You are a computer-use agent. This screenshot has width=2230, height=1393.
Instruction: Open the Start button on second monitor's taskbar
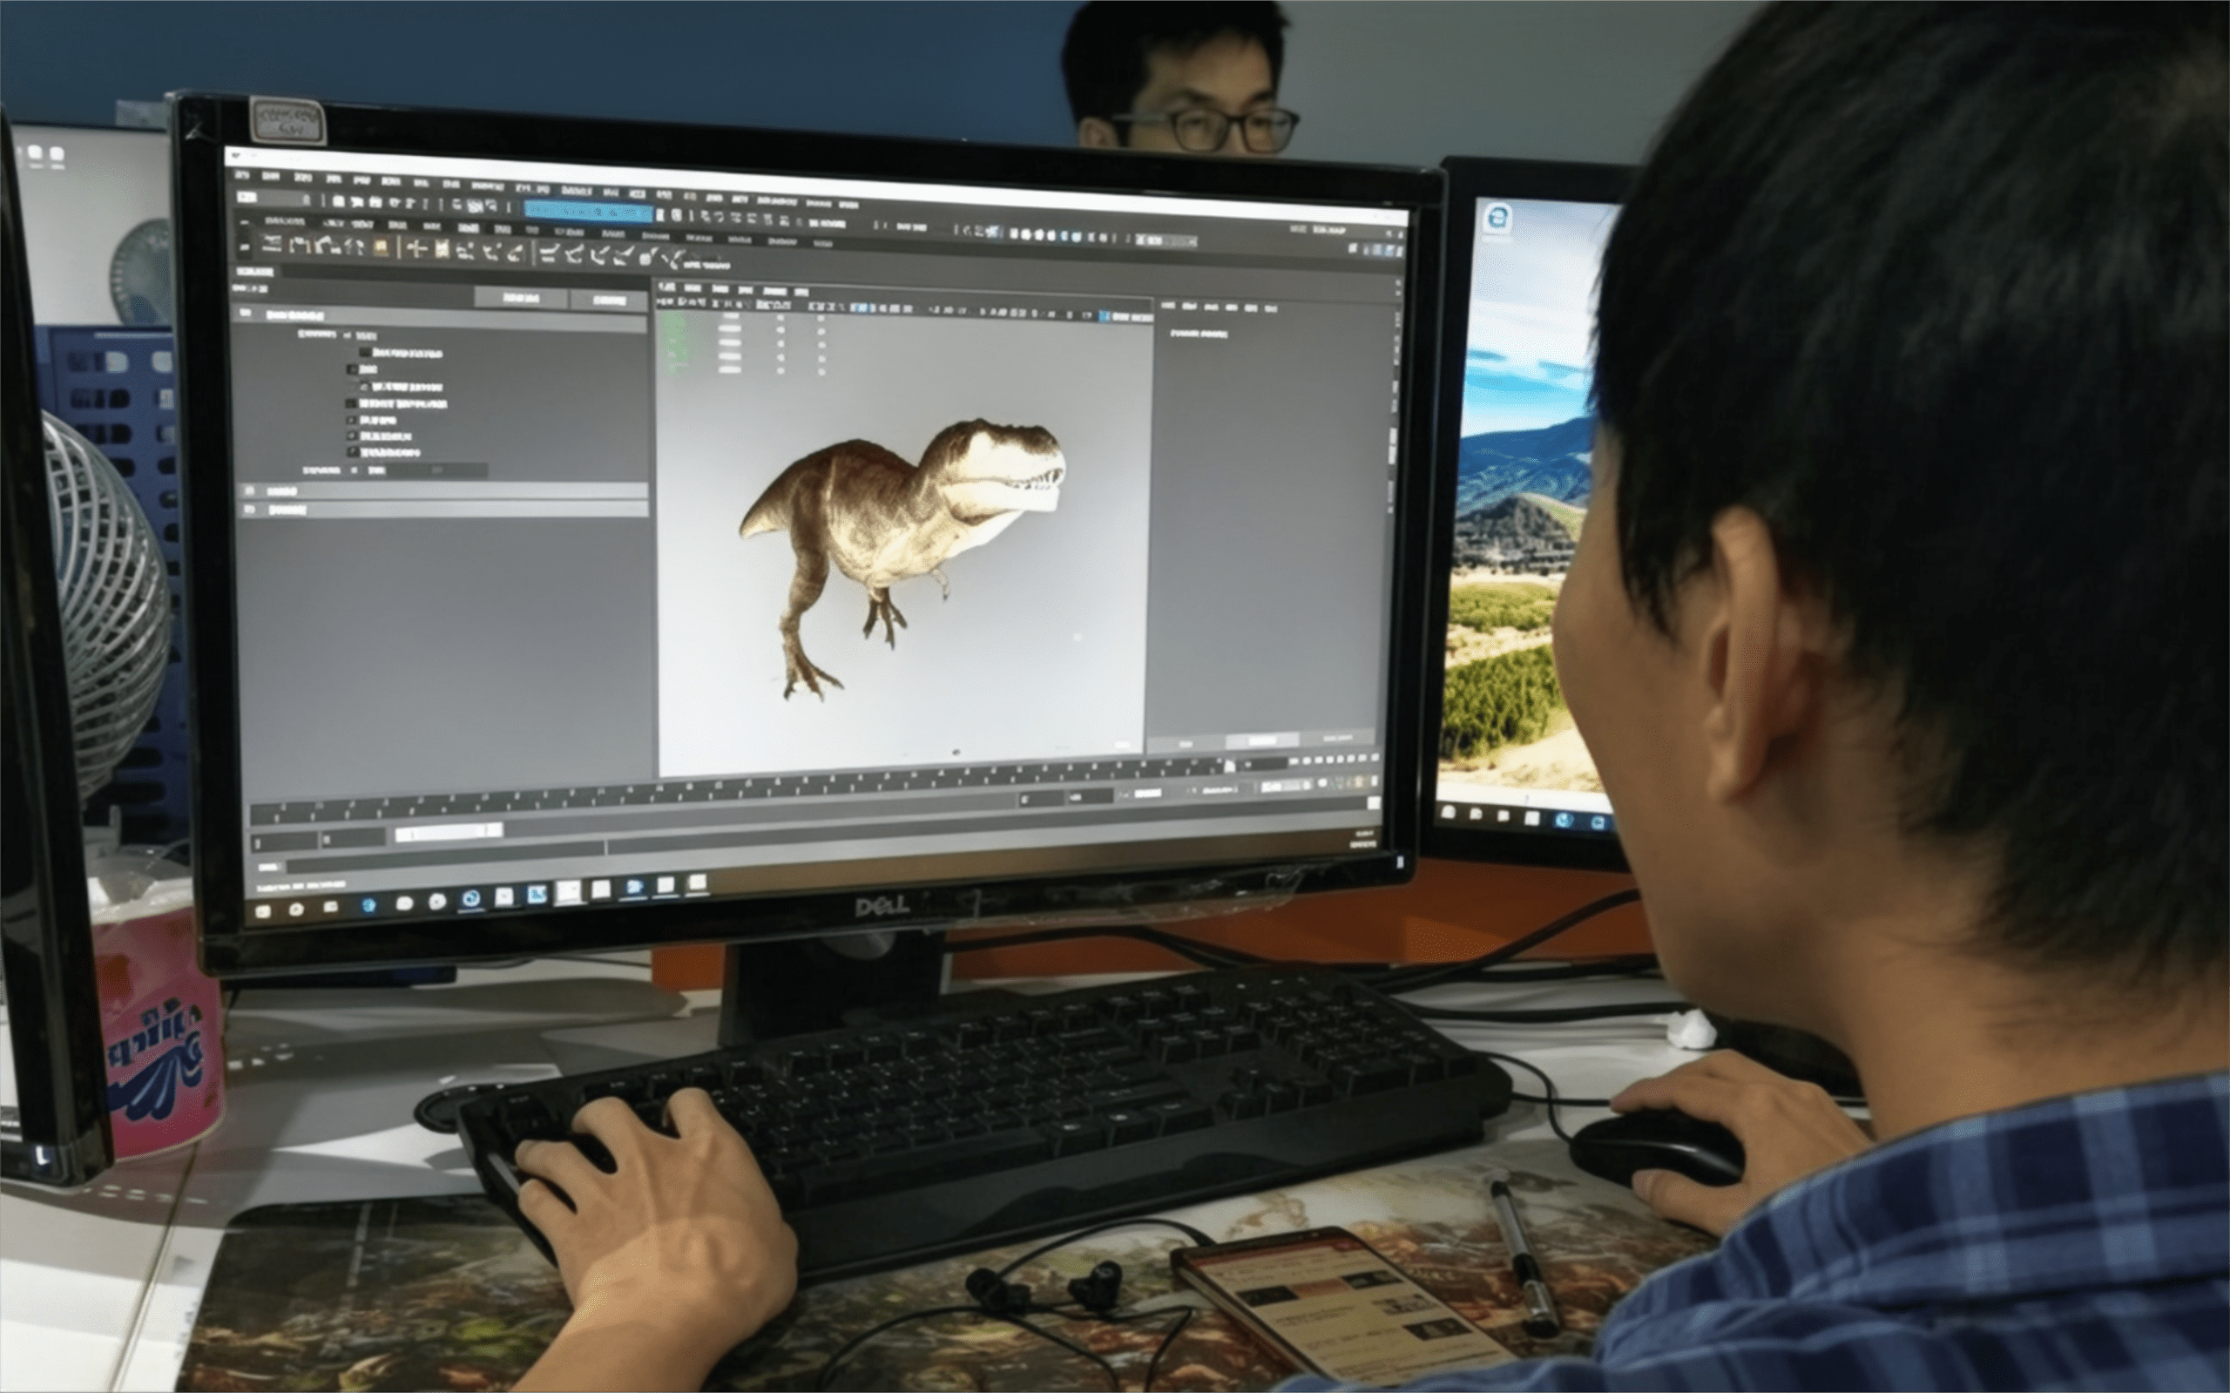point(1449,811)
